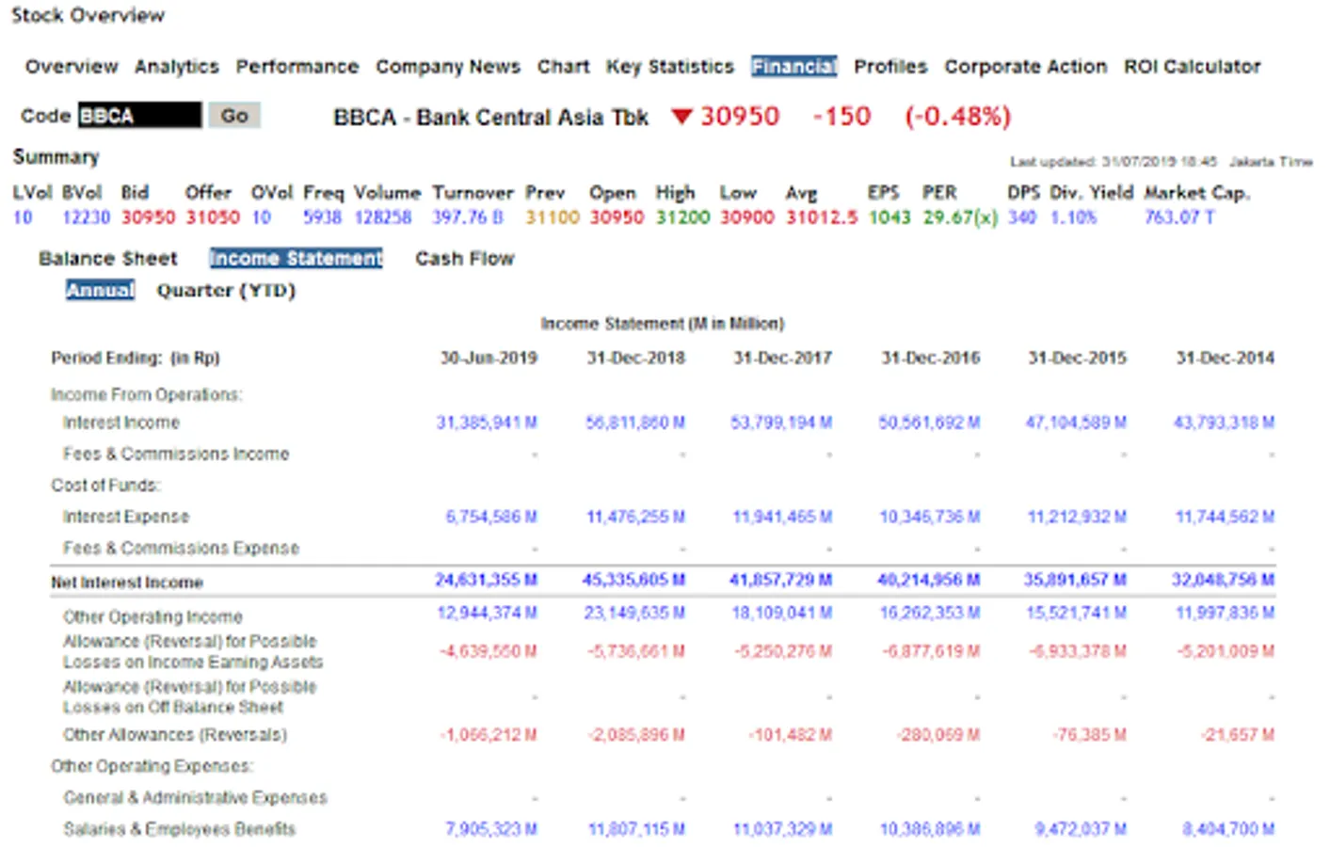Image resolution: width=1330 pixels, height=847 pixels.
Task: Click the LVol value in Summary
Action: [x=23, y=217]
